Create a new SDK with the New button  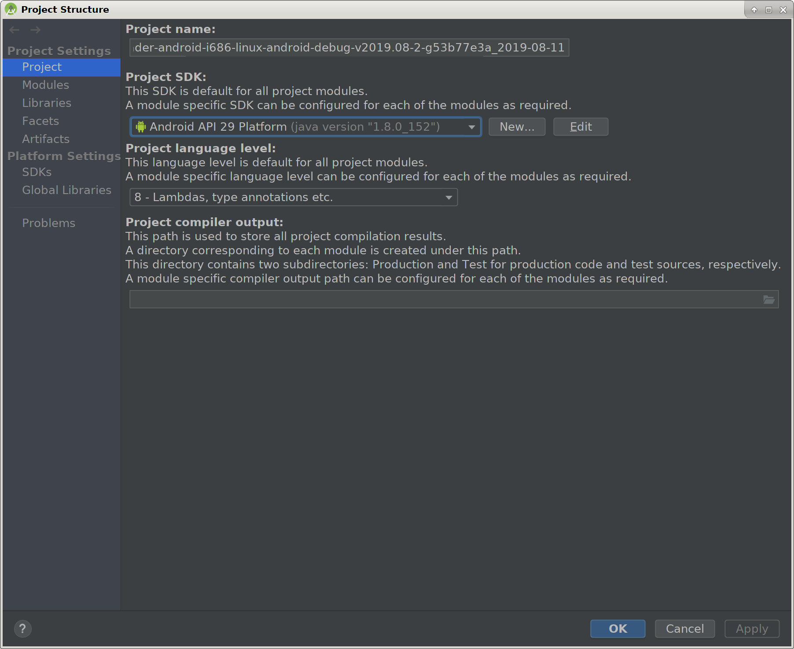tap(517, 127)
